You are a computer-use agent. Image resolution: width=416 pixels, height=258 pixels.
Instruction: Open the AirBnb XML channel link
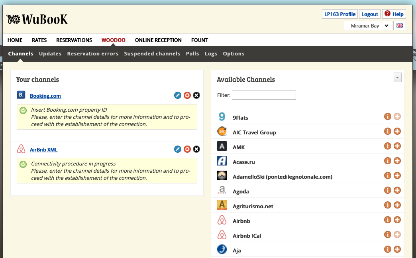pos(43,150)
